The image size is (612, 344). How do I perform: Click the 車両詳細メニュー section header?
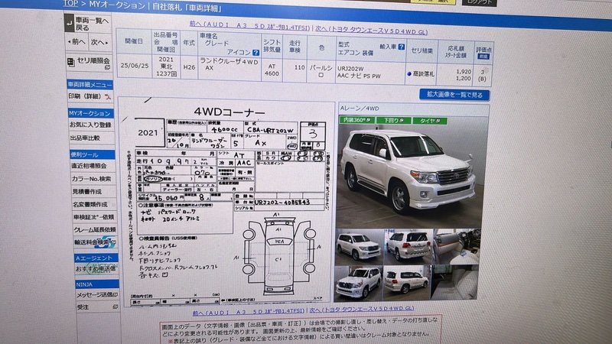(x=90, y=84)
